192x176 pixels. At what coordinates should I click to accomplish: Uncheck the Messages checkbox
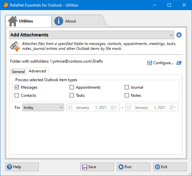17,87
